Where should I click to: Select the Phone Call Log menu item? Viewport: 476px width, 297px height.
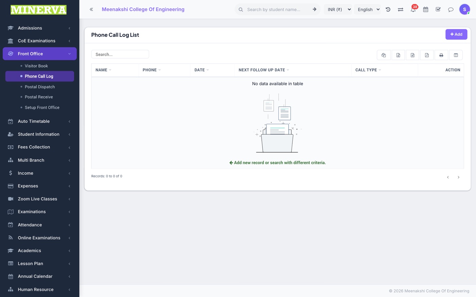pyautogui.click(x=40, y=76)
